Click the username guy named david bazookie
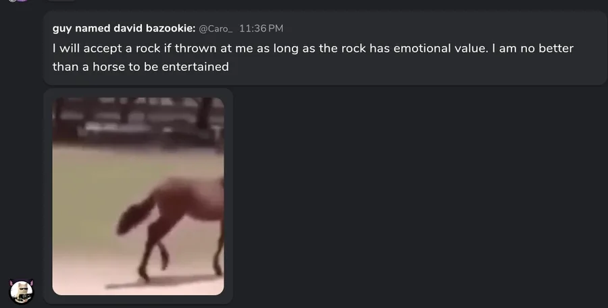The image size is (608, 308). [124, 28]
